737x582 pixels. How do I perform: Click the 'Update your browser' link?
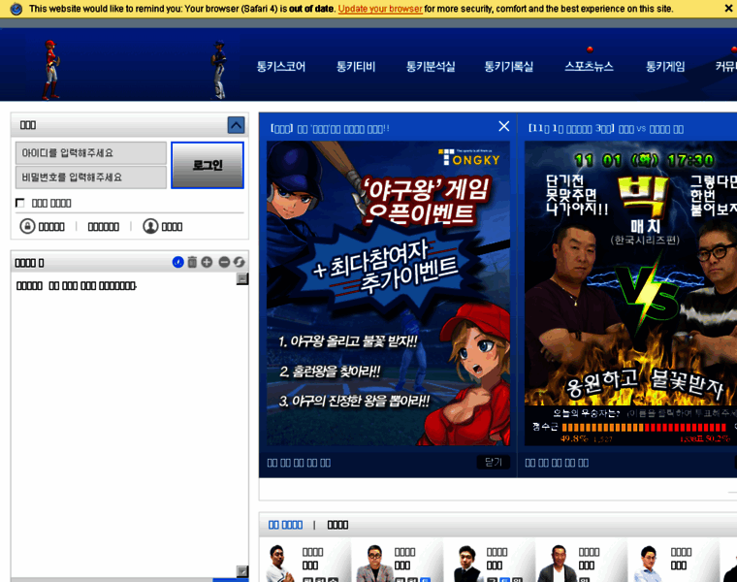pyautogui.click(x=380, y=9)
